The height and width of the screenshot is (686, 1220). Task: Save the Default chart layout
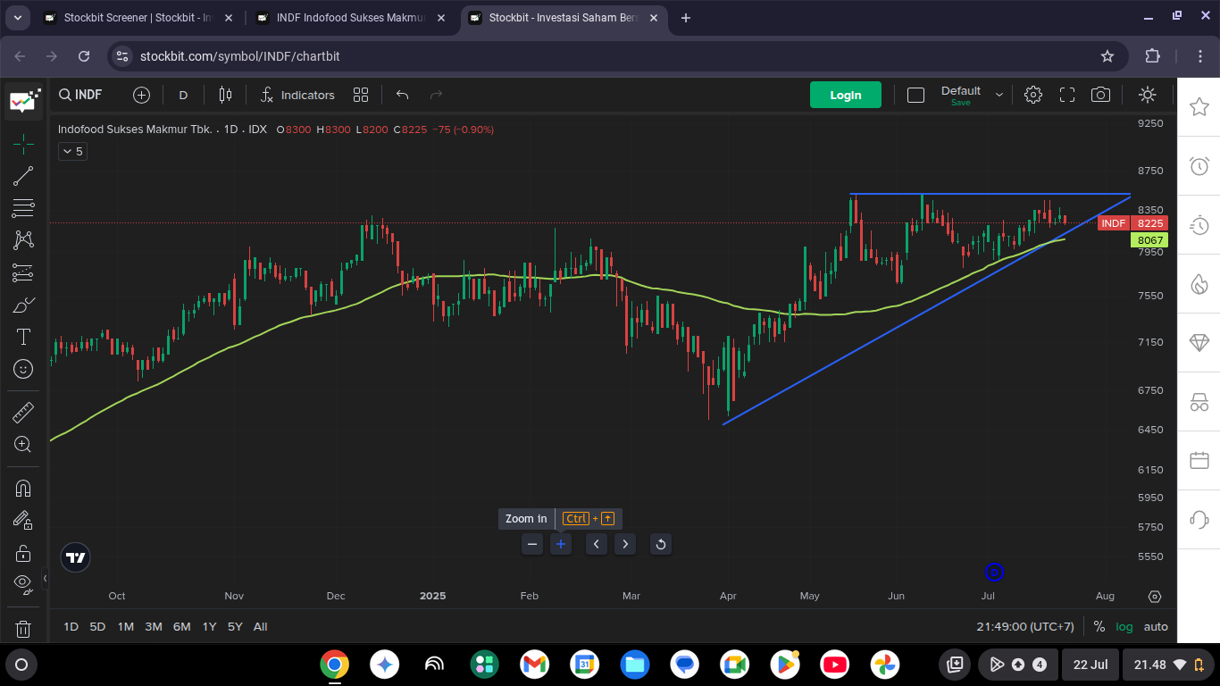point(960,103)
